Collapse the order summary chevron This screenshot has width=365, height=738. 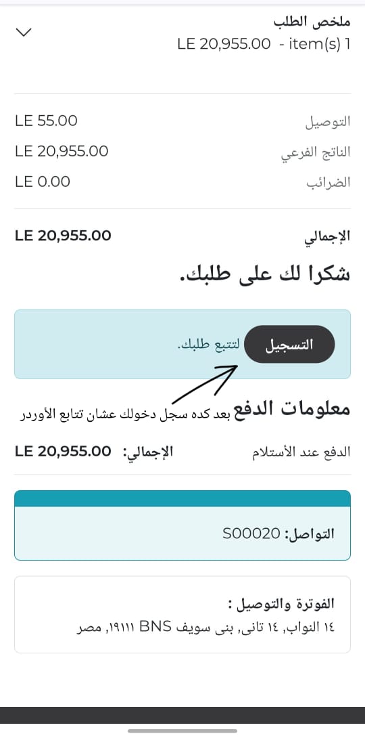pos(24,32)
